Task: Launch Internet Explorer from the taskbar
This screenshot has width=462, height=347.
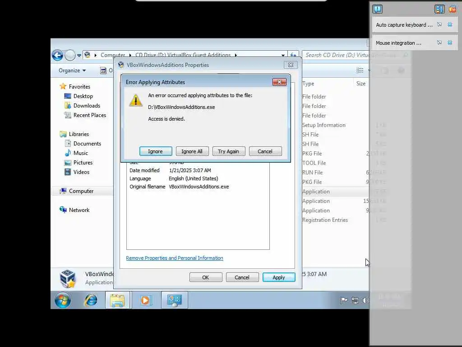Action: [91, 300]
